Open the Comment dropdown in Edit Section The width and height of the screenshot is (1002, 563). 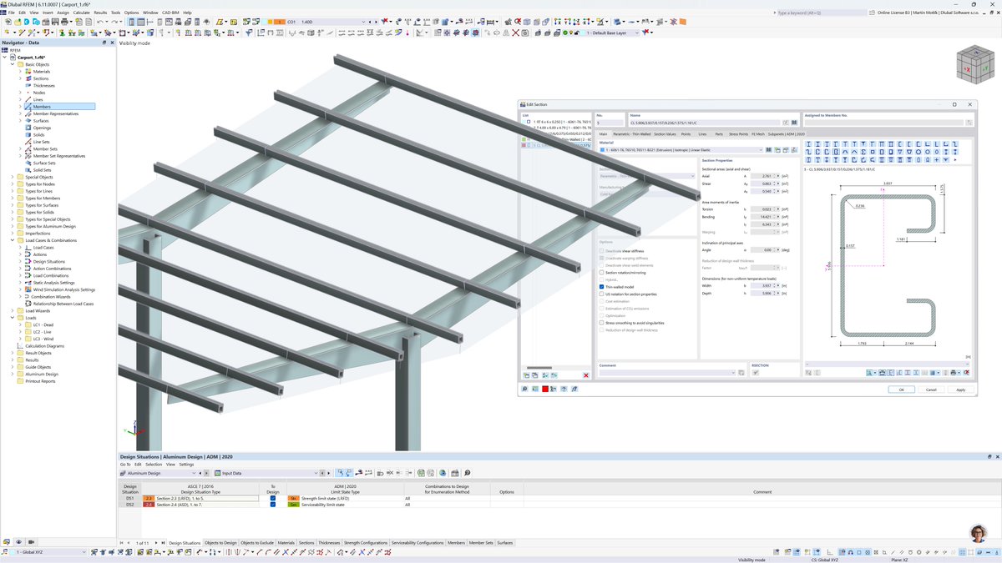click(733, 373)
